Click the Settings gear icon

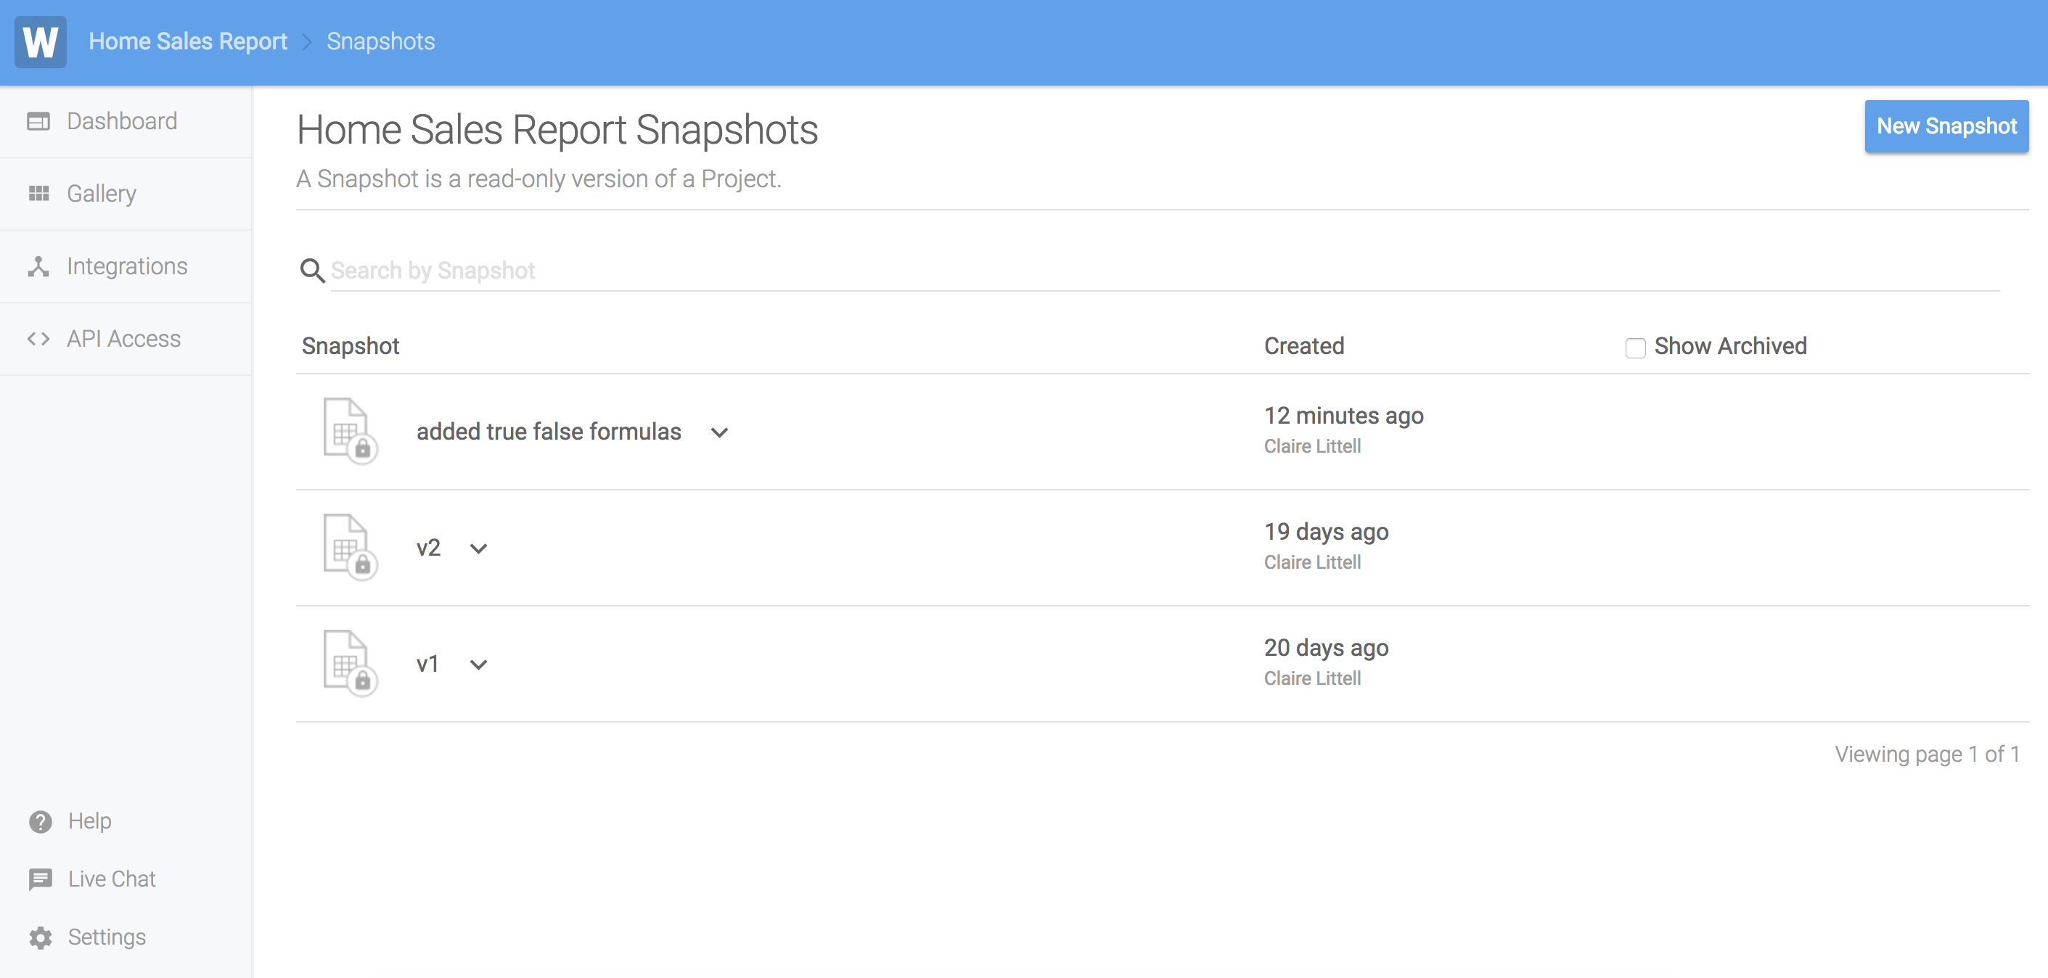coord(40,937)
